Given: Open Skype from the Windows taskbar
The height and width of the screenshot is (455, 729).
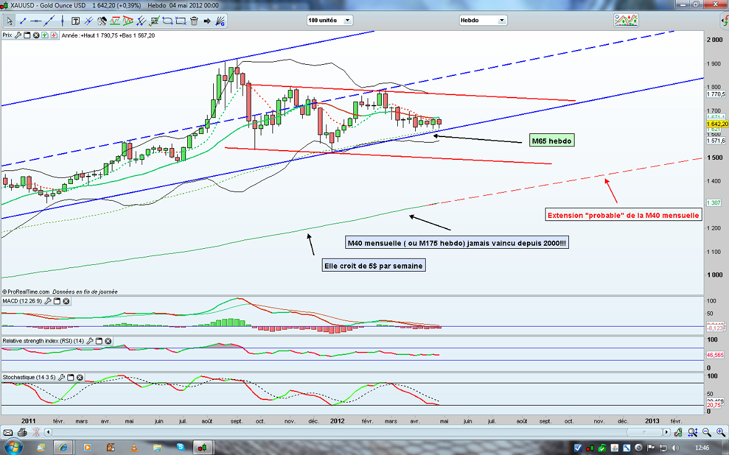Looking at the screenshot, I should tap(180, 446).
